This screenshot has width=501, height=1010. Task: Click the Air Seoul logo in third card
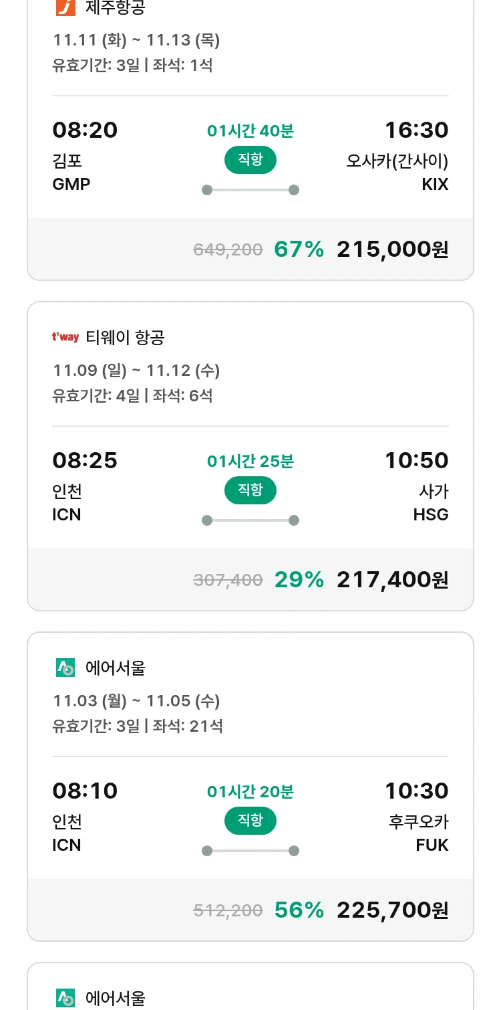coord(65,668)
